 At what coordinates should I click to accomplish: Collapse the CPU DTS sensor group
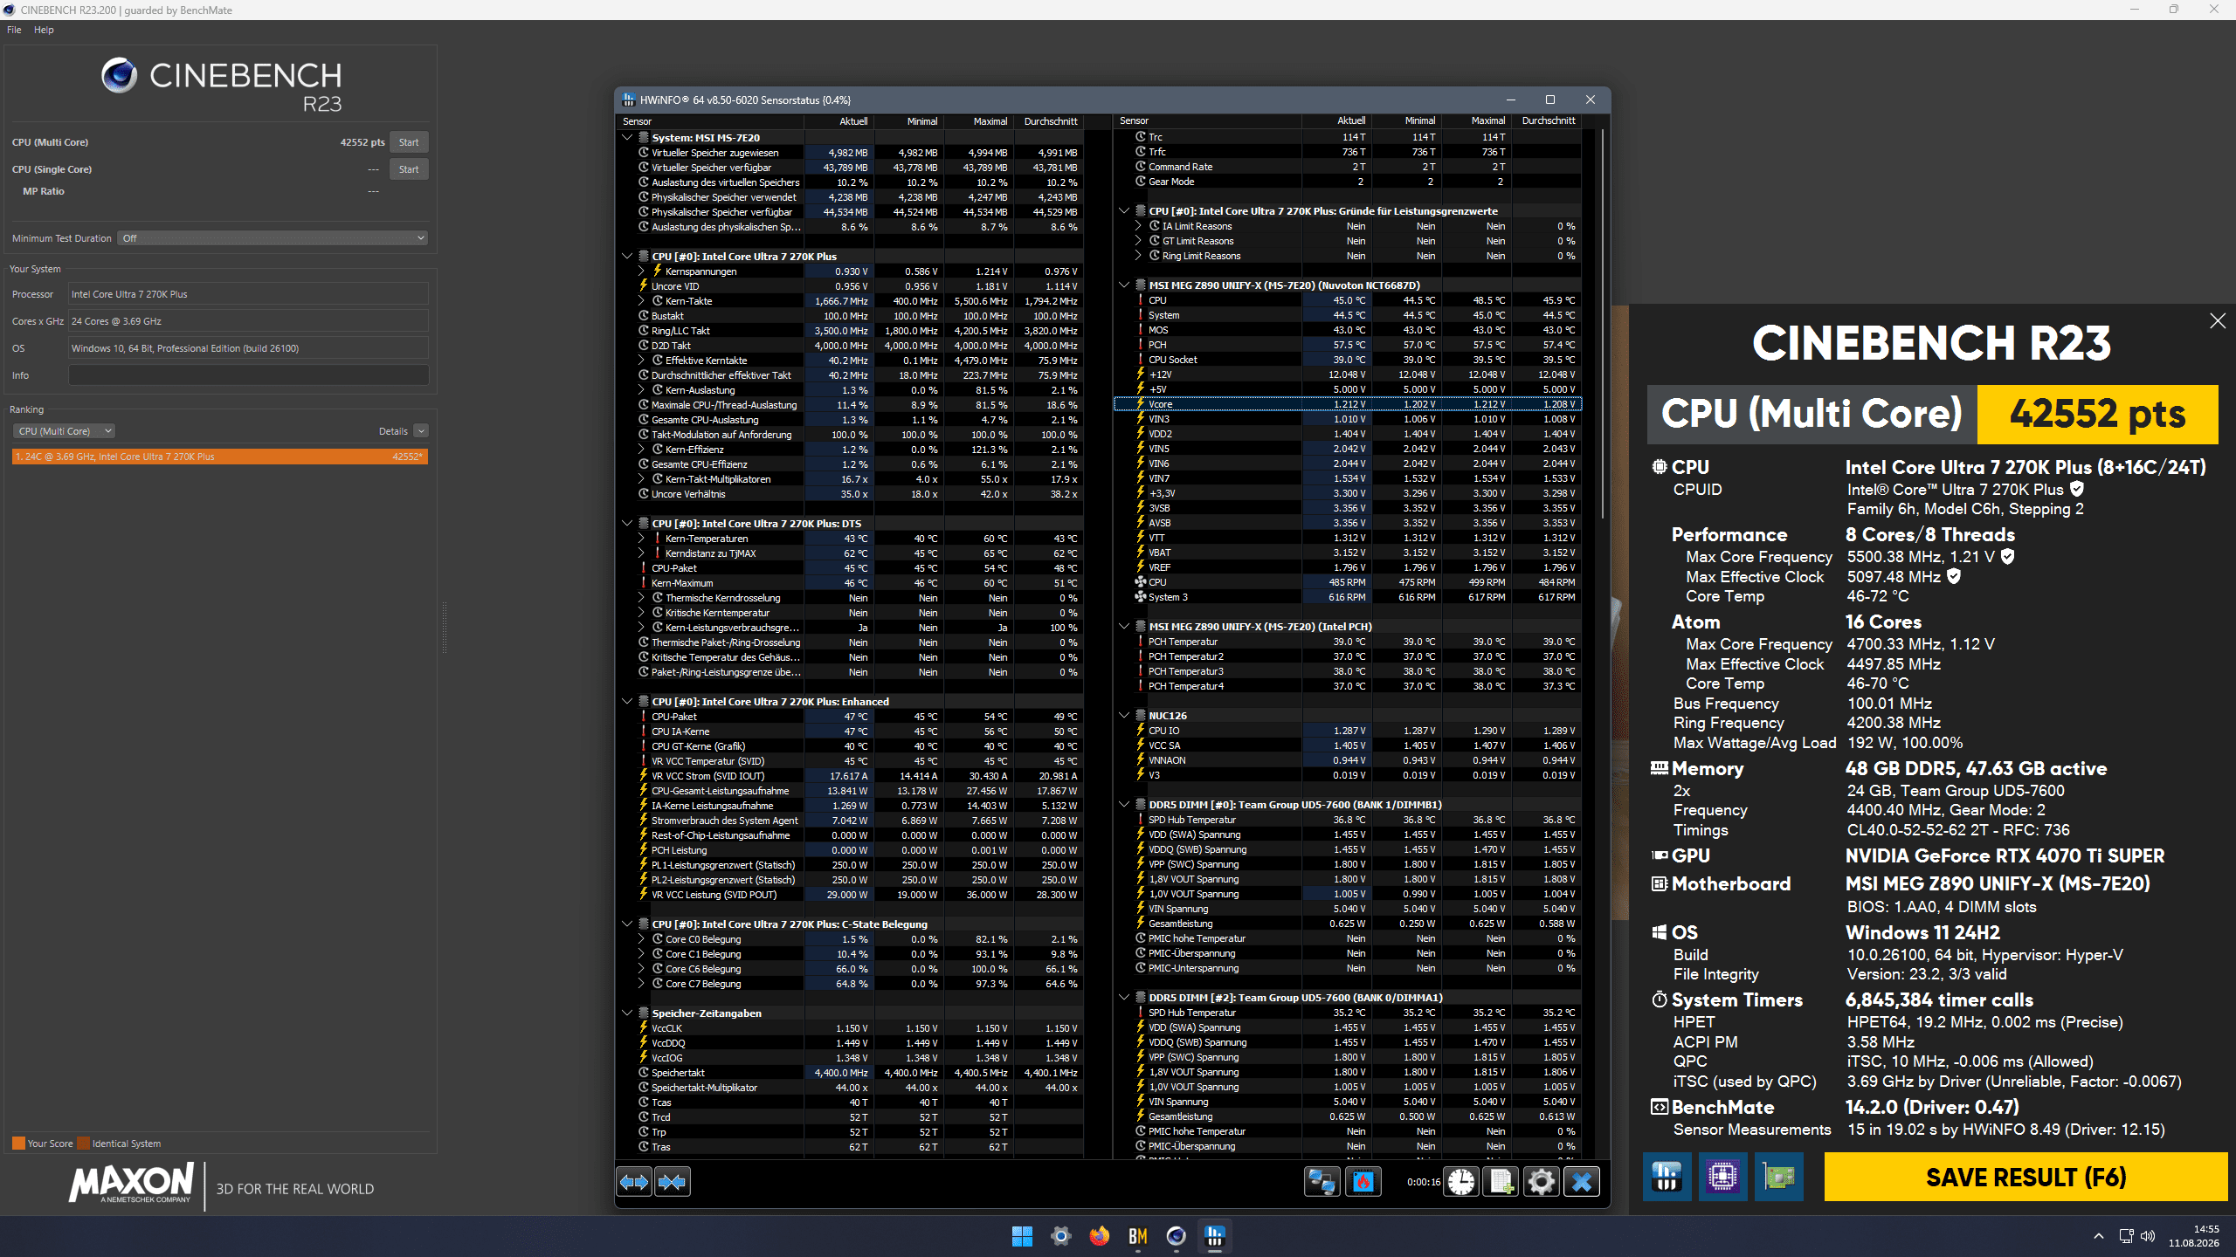627,524
